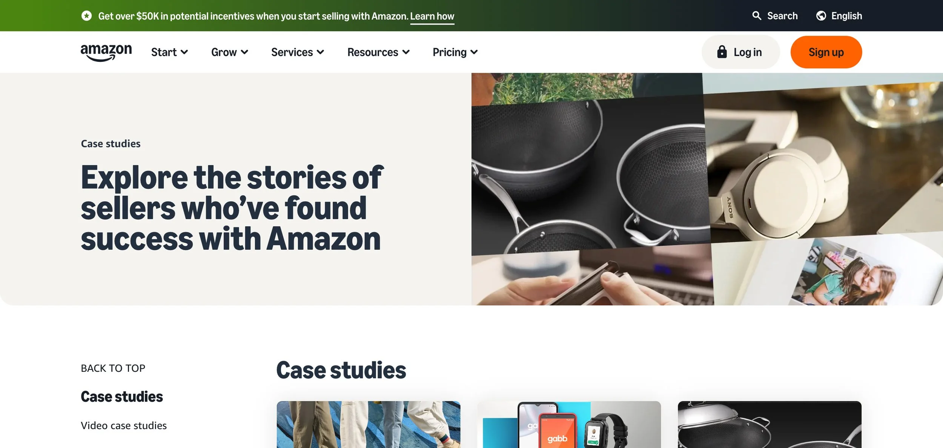
Task: Open the cookware pans case study card
Action: point(769,424)
